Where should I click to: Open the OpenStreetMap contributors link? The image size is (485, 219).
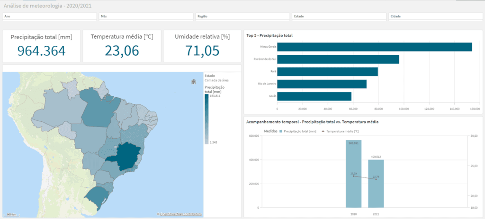point(180,214)
